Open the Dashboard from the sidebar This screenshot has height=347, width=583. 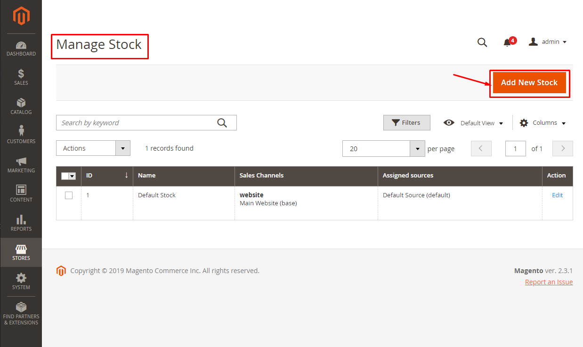point(21,47)
